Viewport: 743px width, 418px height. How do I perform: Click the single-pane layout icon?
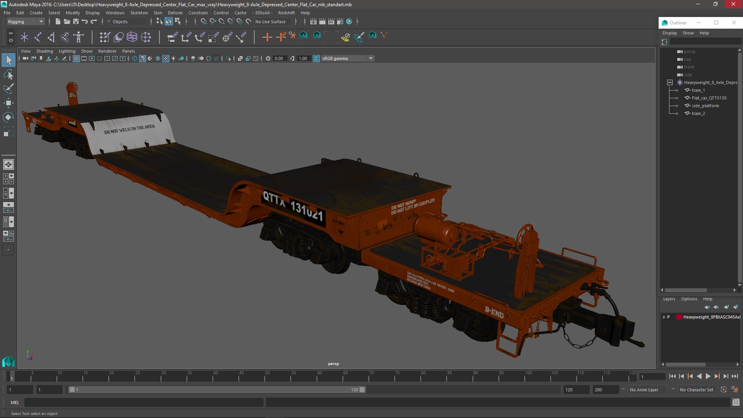(x=9, y=164)
